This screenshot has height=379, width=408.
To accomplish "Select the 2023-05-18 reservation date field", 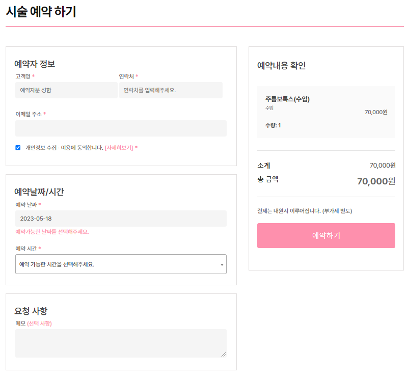I will (121, 218).
